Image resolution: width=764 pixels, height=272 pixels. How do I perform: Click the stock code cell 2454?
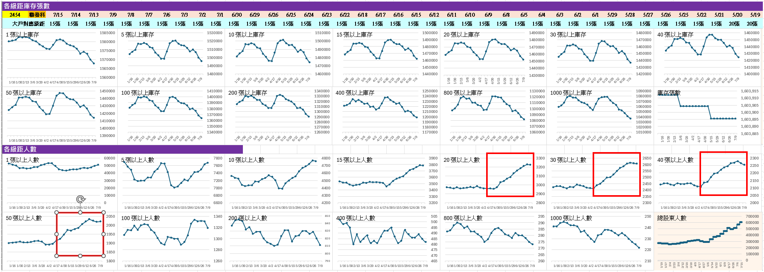pyautogui.click(x=15, y=15)
